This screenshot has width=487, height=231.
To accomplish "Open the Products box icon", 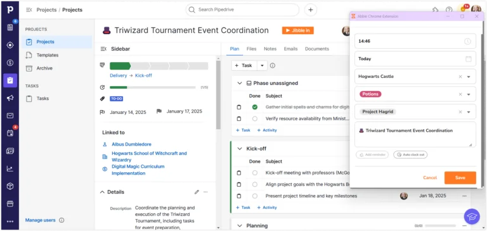I will (x=10, y=186).
